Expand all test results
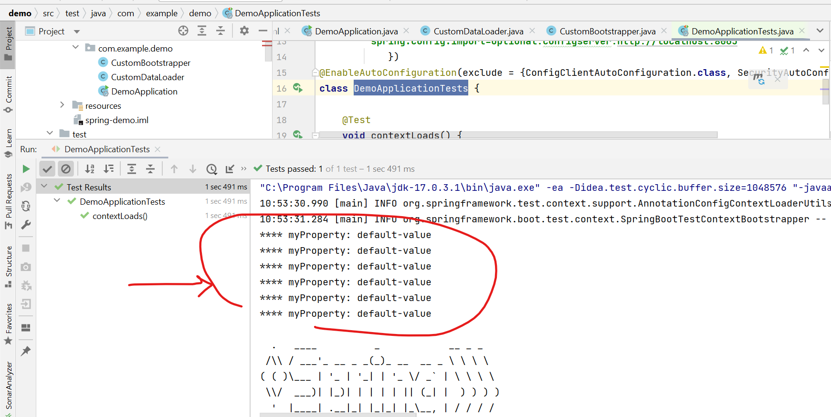This screenshot has width=831, height=417. [132, 169]
